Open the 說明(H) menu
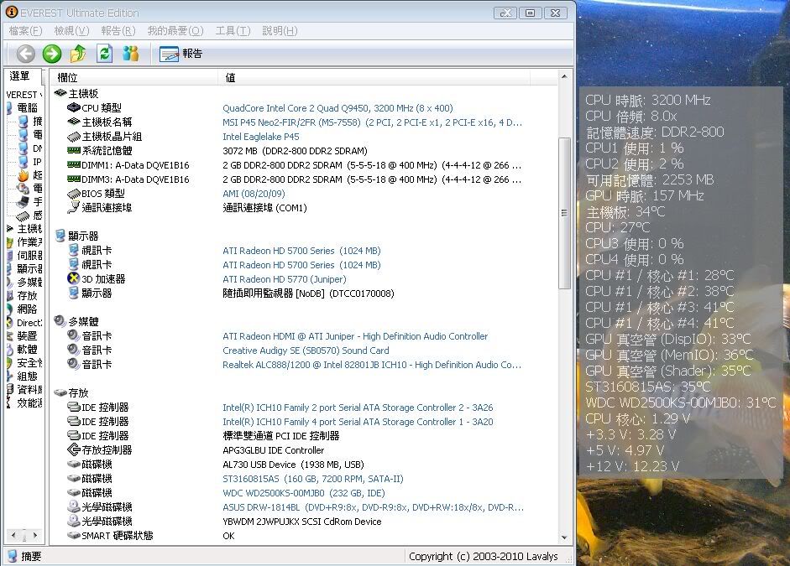Screen dimensions: 790x566 [280, 31]
